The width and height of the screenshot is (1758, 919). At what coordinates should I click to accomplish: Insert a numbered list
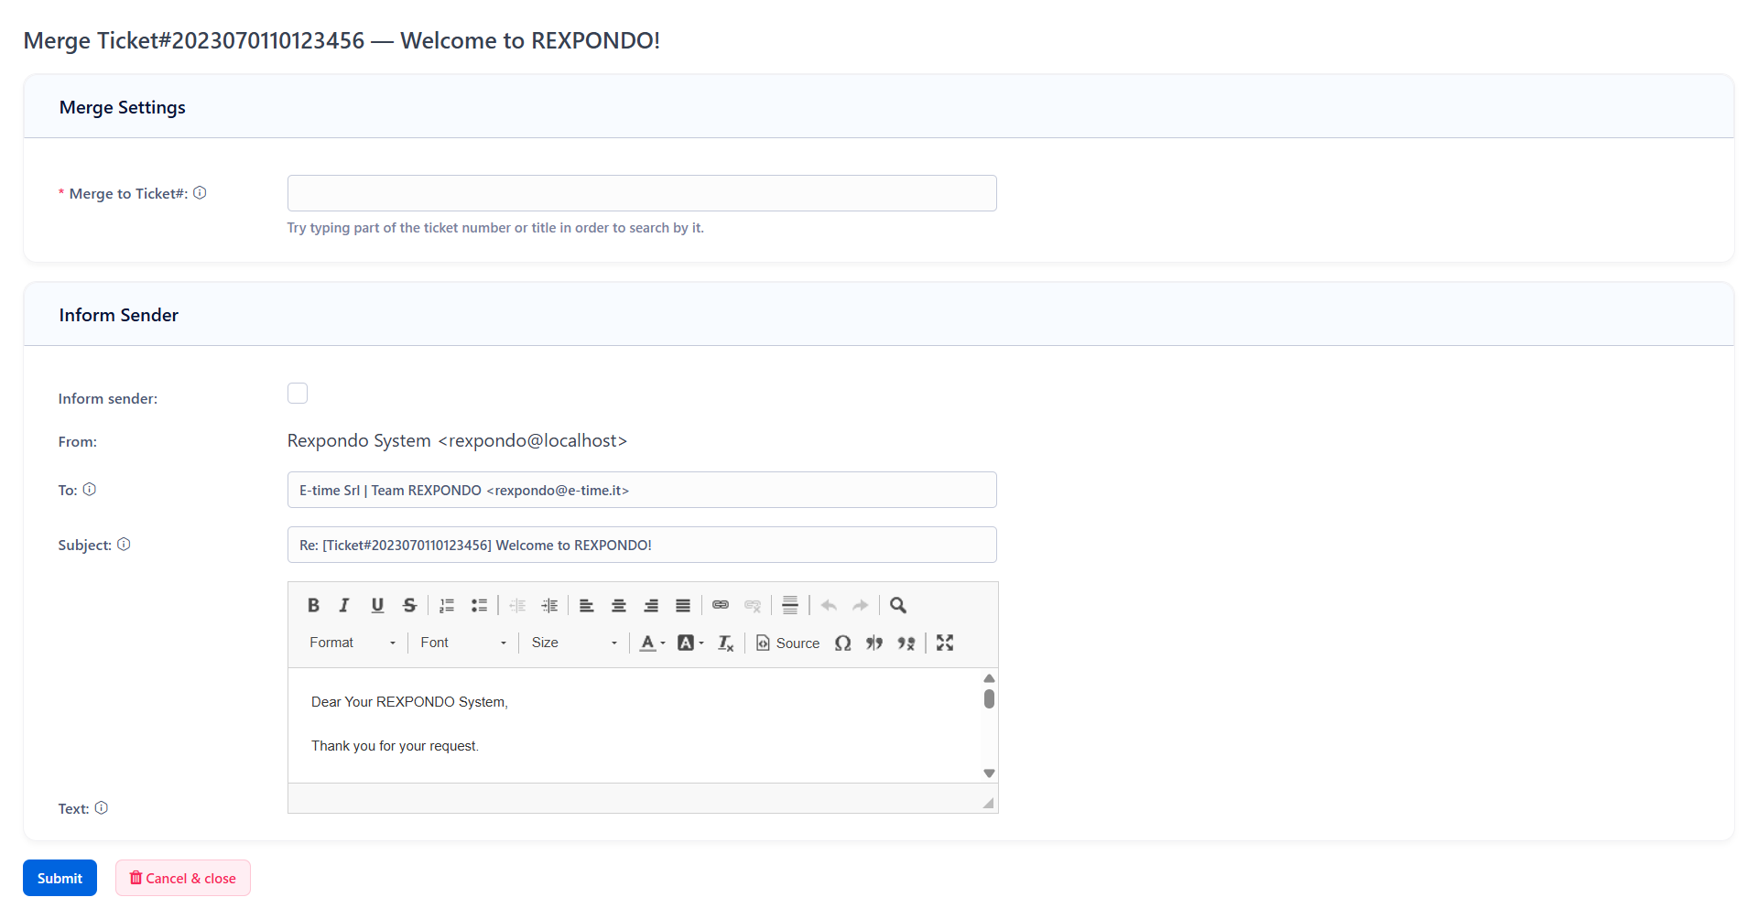(x=447, y=605)
